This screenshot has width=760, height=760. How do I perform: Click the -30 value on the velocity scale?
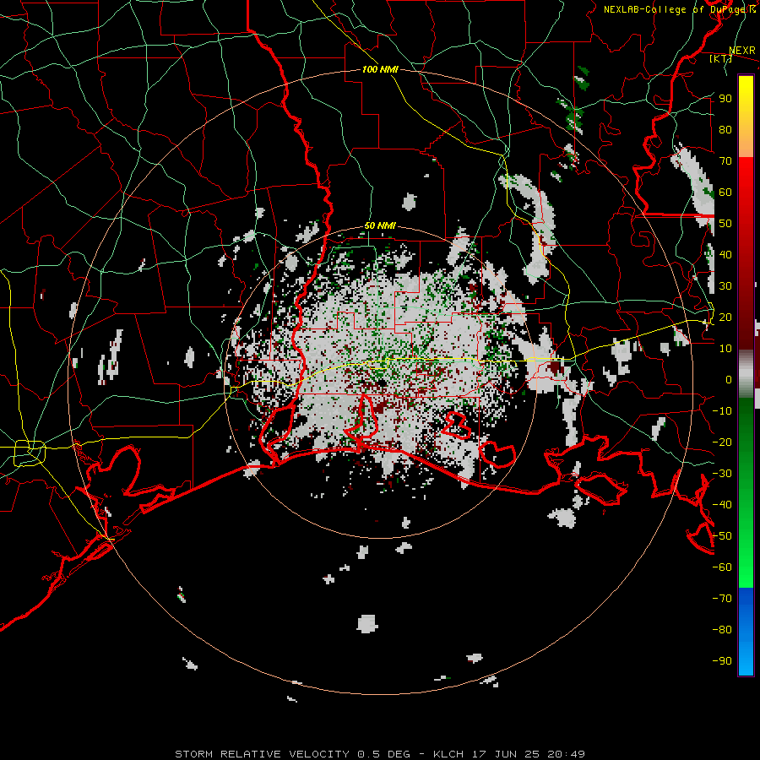(x=722, y=474)
